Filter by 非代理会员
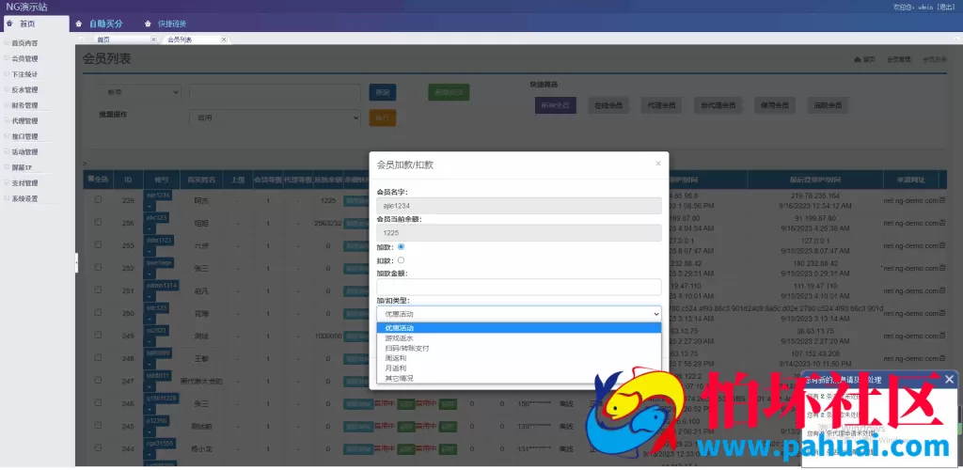The width and height of the screenshot is (963, 470). (x=718, y=105)
